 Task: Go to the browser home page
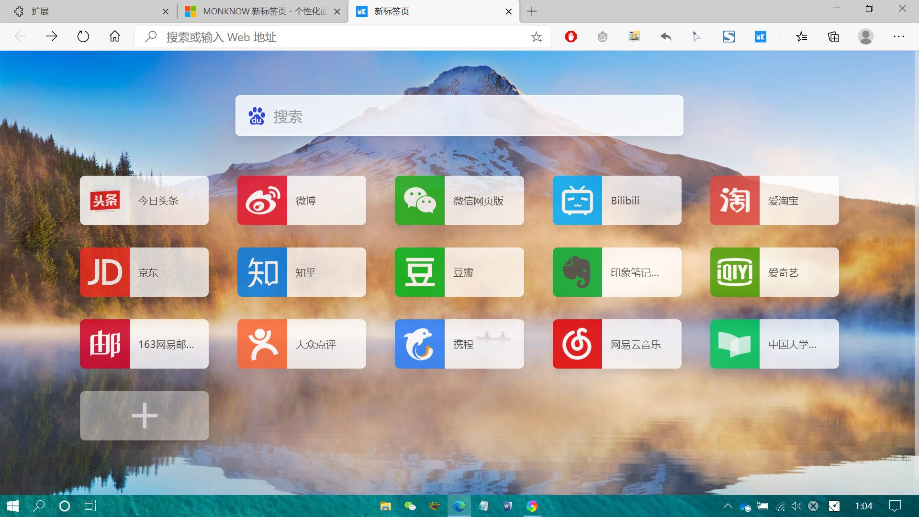pos(114,36)
